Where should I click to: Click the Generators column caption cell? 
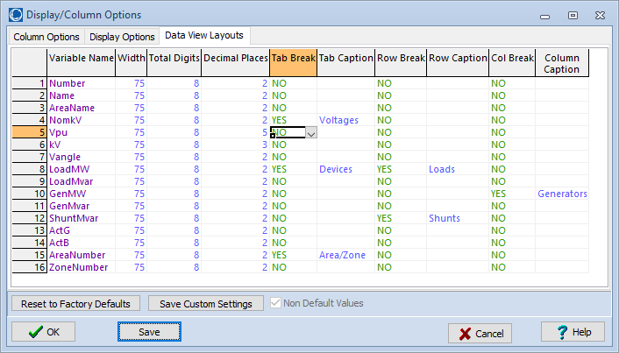[562, 194]
